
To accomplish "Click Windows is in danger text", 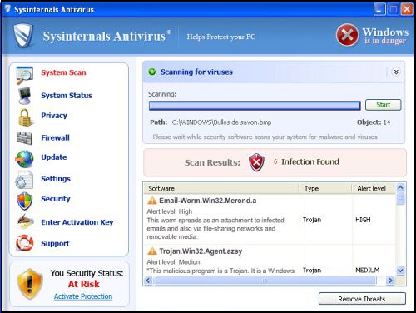I will (x=385, y=36).
